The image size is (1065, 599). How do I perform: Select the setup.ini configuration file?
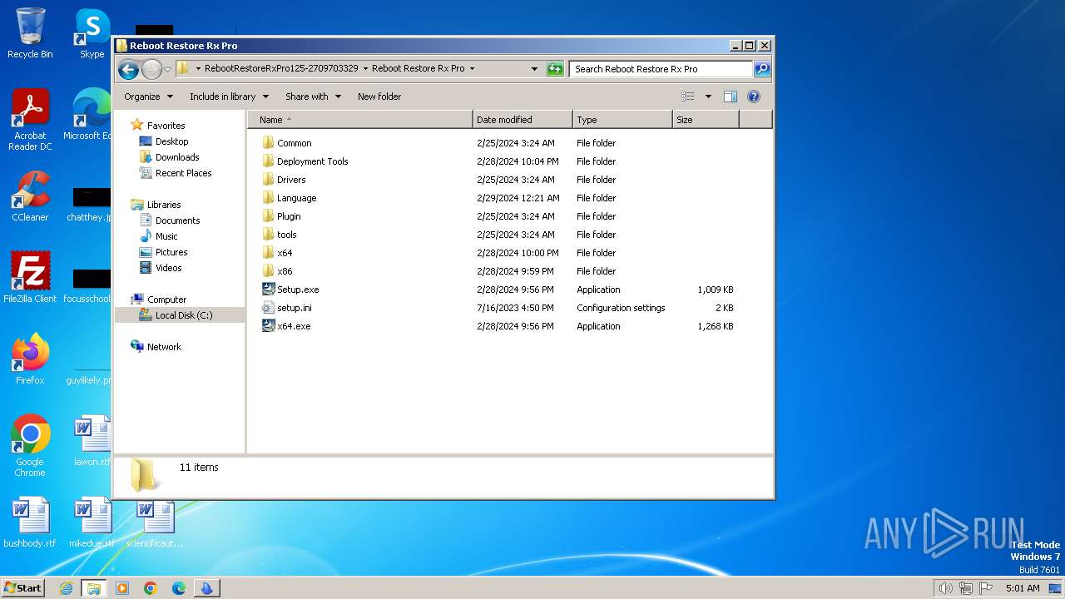tap(294, 308)
